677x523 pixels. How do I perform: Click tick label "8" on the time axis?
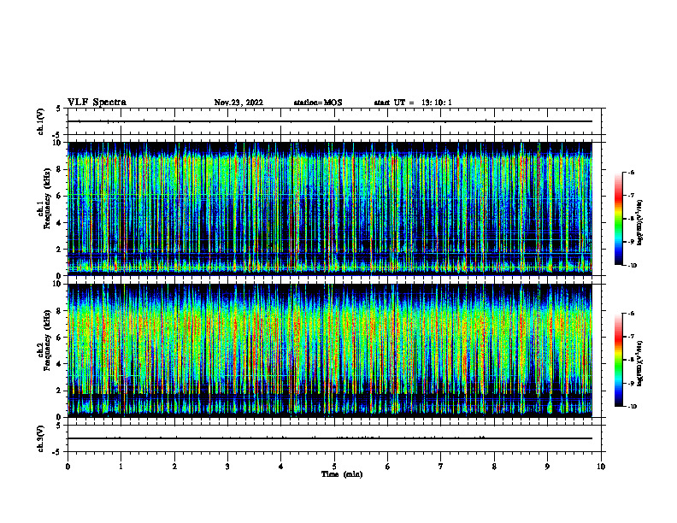pos(494,467)
